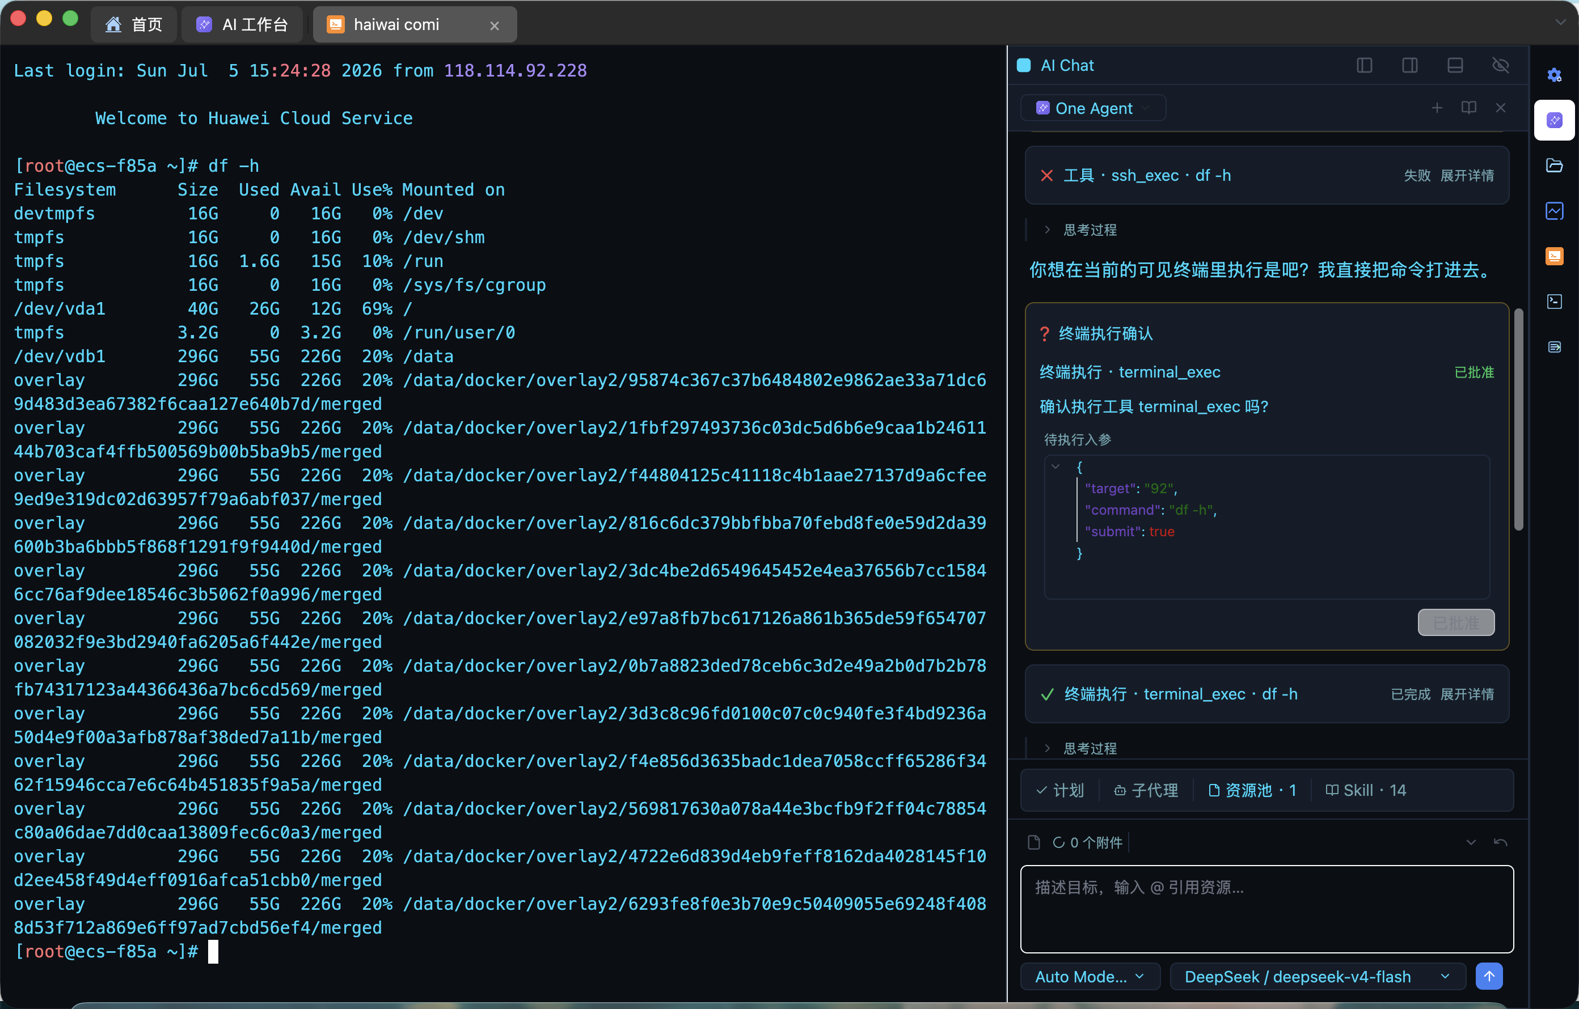Open the 首页 home tab
Viewport: 1579px width, 1009px height.
[134, 25]
